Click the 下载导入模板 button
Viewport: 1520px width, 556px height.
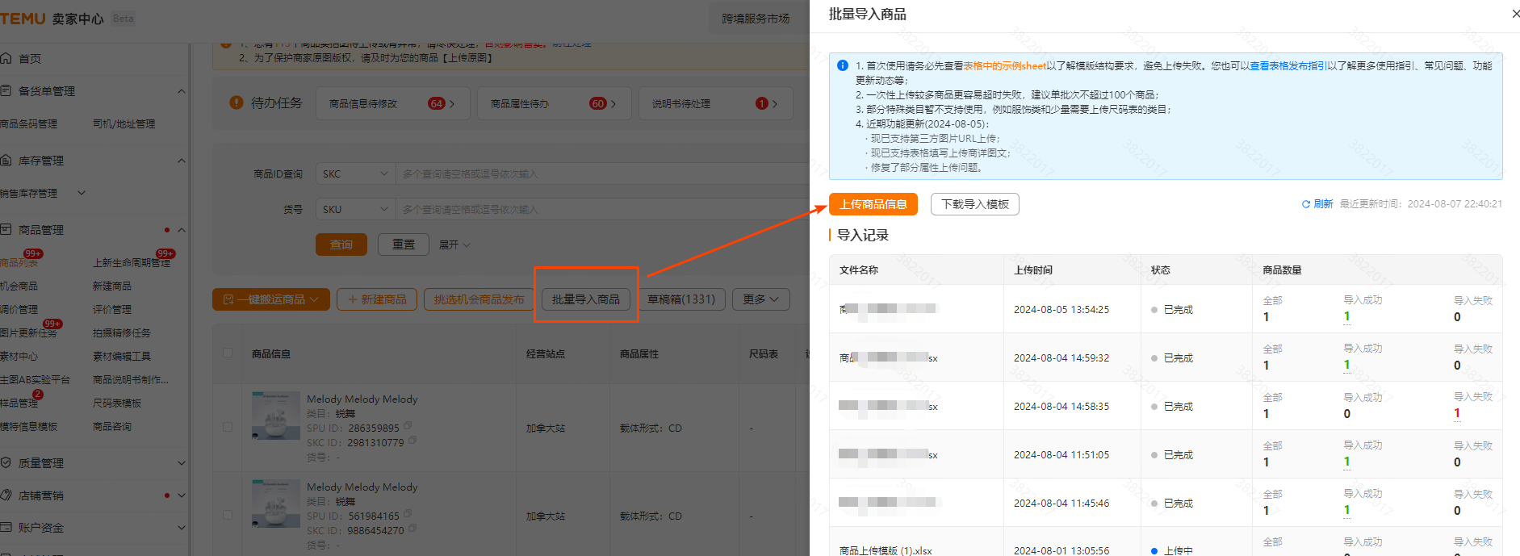[x=974, y=204]
